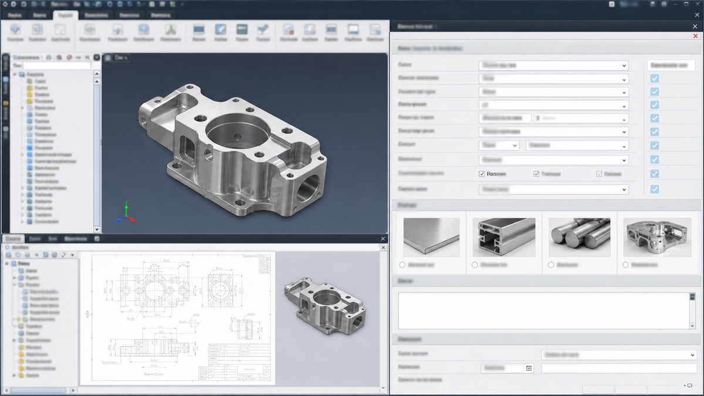
Task: Select radio button under machined part thumbnail
Action: click(627, 265)
